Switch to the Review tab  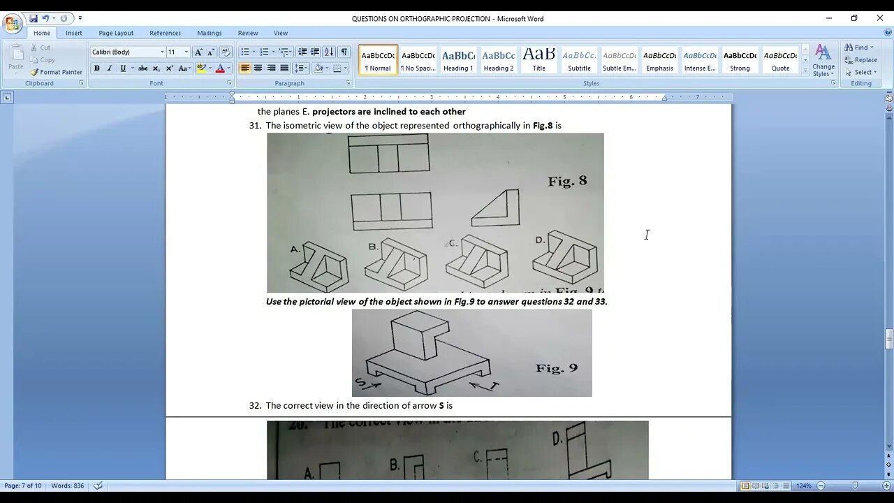click(x=248, y=33)
